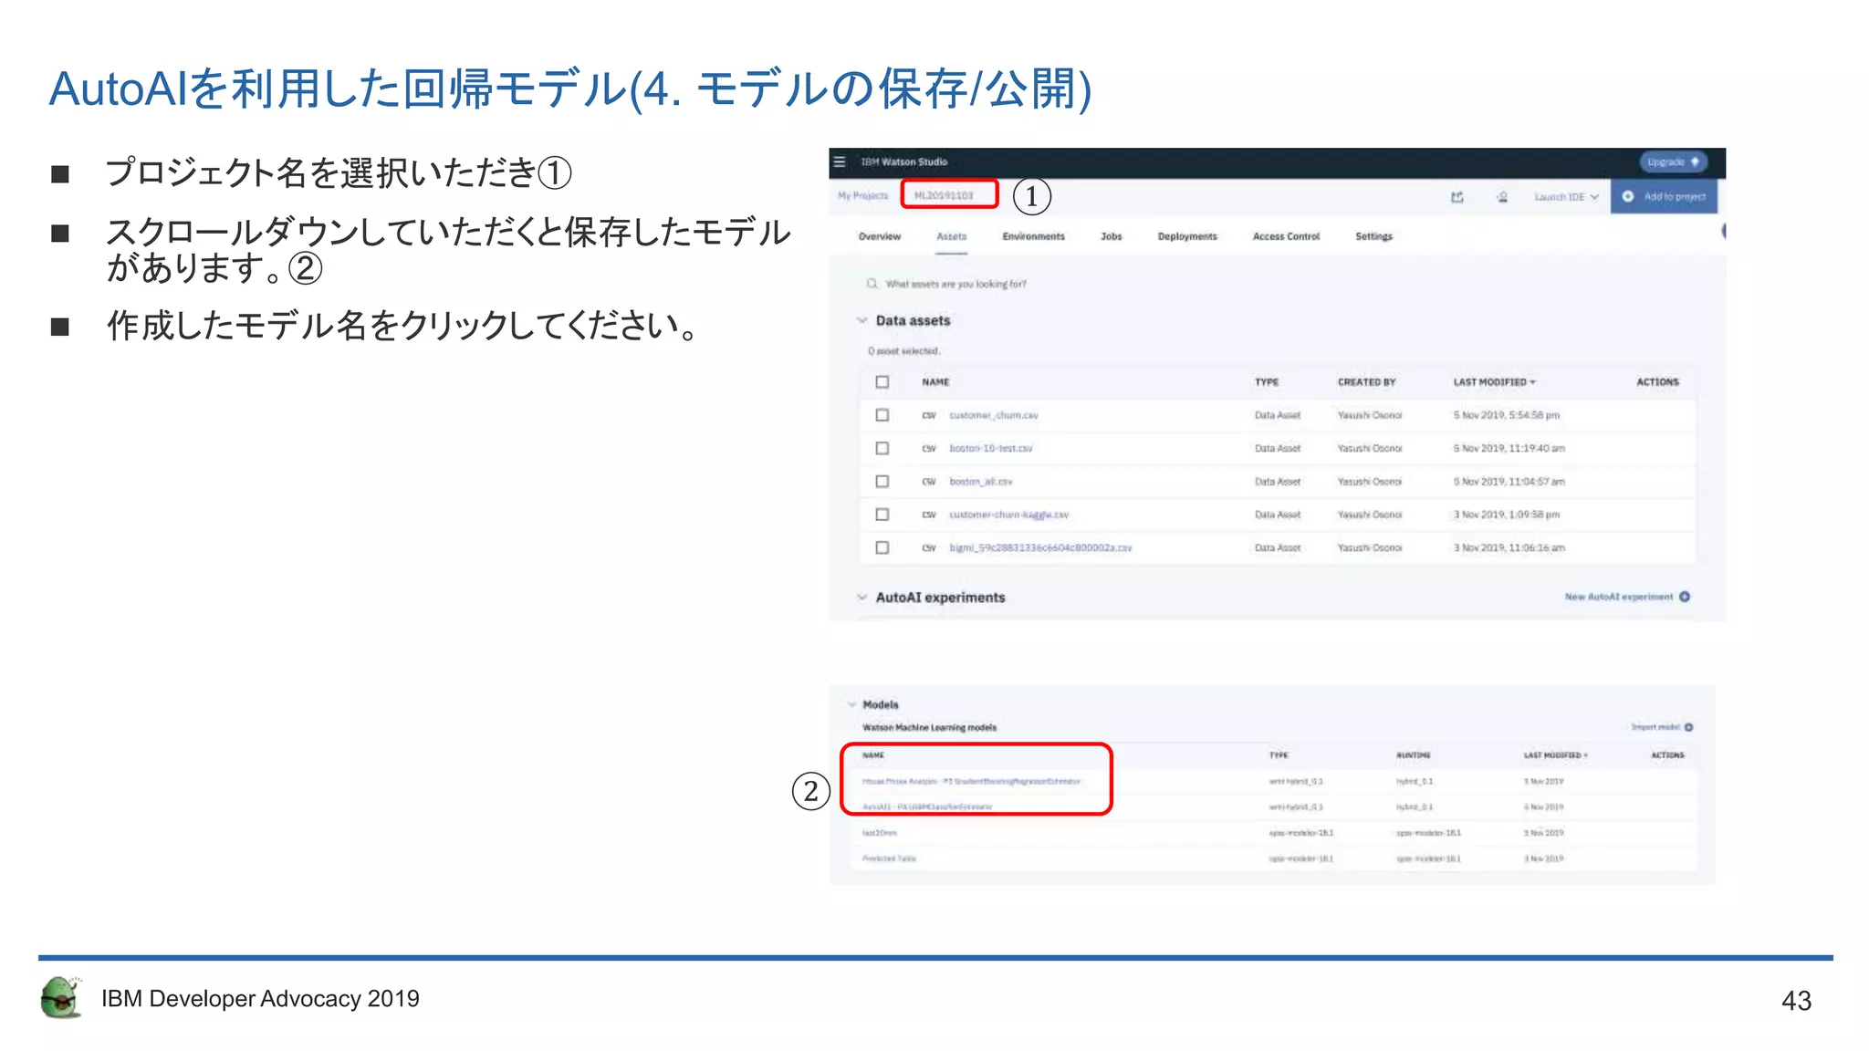
Task: Open the boston_all.csv data asset
Action: click(980, 481)
